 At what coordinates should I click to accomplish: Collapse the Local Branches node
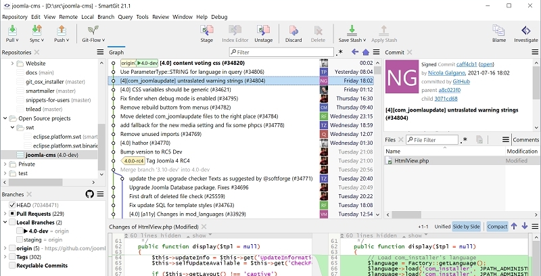pos(4,222)
